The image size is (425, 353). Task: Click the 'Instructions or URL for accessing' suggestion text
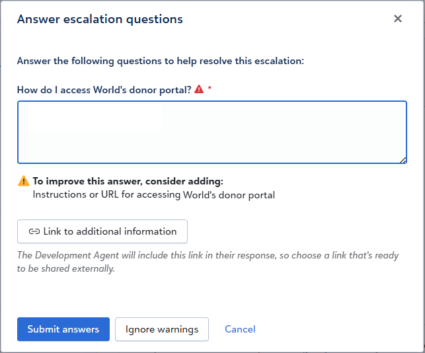point(106,194)
